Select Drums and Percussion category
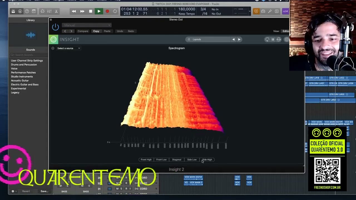Screen dimensions: 356x200 (x=24, y=64)
